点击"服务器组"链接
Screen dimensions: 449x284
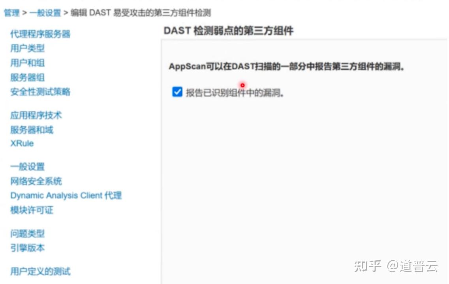pos(27,78)
